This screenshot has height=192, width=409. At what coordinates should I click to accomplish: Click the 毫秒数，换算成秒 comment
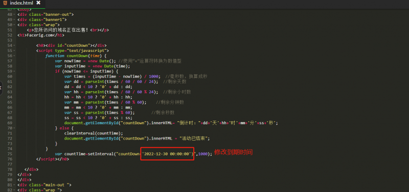[x=187, y=76]
